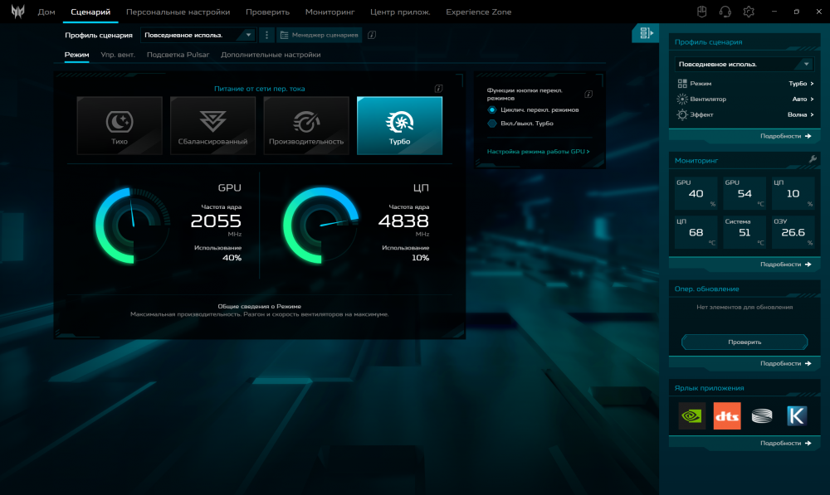The height and width of the screenshot is (495, 830).
Task: Switch to the Тихо mode
Action: click(x=119, y=126)
